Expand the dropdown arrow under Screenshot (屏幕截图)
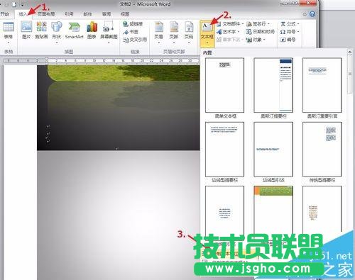This screenshot has height=280, width=355. click(109, 43)
